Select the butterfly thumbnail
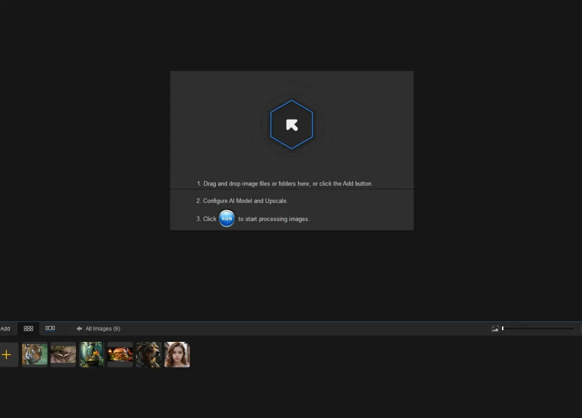 (63, 355)
